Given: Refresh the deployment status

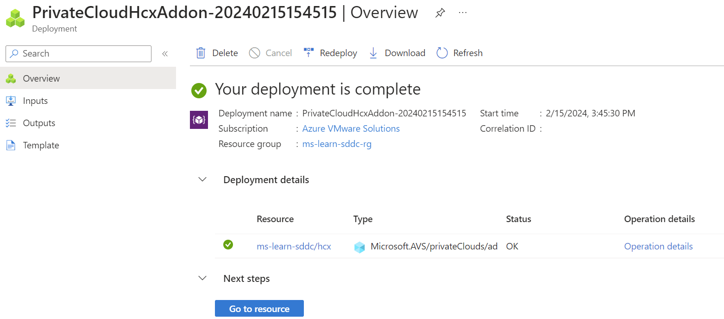Looking at the screenshot, I should 441,53.
